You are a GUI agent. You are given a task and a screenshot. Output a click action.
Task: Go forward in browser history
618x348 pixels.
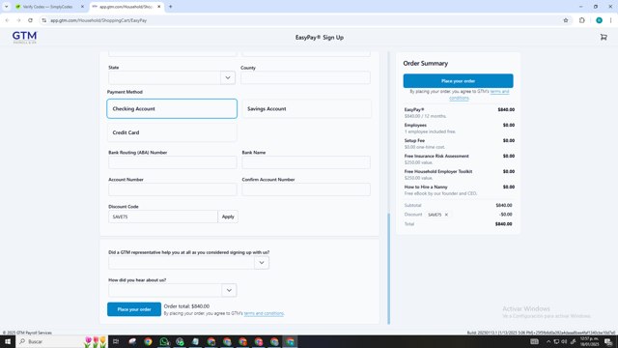18,20
